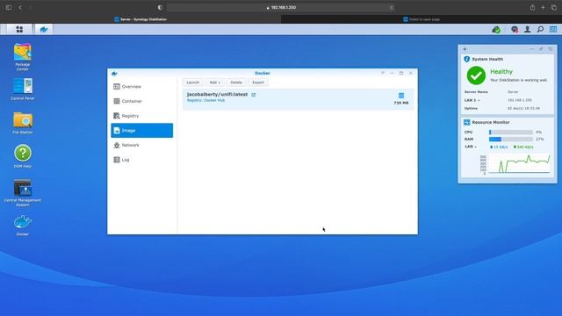The image size is (562, 316).
Task: Select Container in Docker sidebar
Action: pos(142,102)
